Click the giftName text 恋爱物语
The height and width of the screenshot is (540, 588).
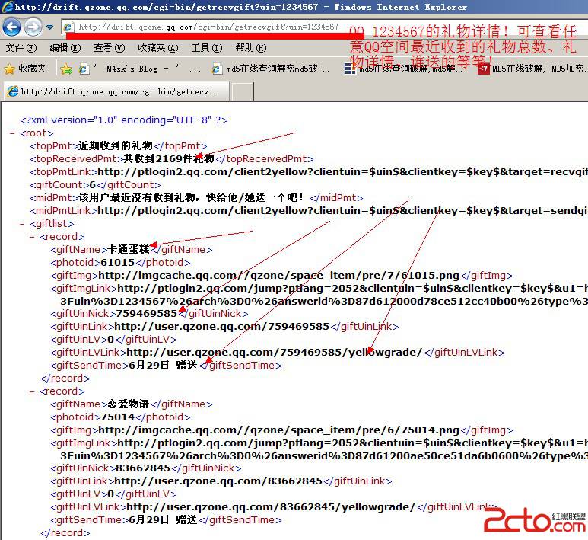click(128, 404)
